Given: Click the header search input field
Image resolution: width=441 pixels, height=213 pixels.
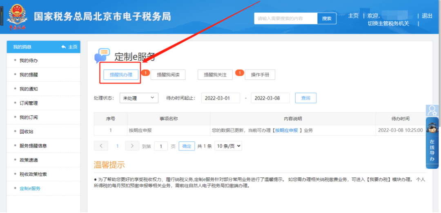Looking at the screenshot, I should click(286, 18).
